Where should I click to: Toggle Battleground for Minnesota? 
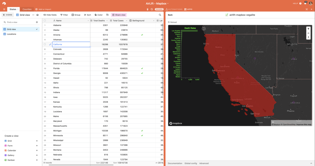(x=142, y=136)
